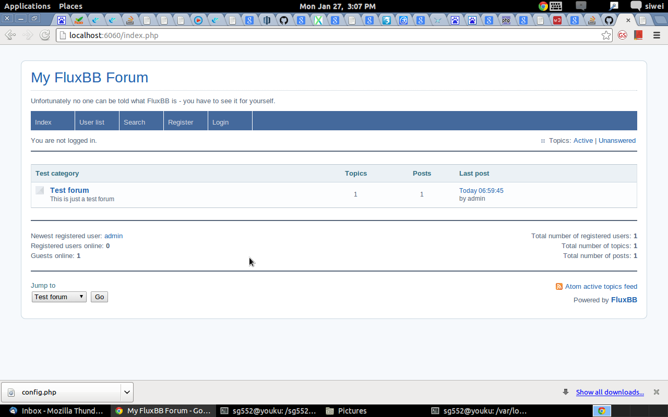Open the red dictionary extension icon
This screenshot has width=668, height=417.
coord(638,35)
